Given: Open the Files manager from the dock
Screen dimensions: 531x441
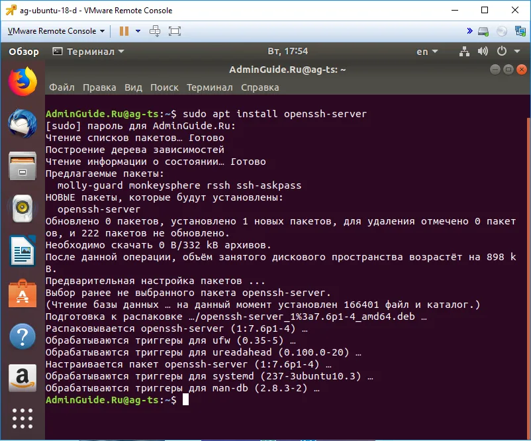Looking at the screenshot, I should coord(23,166).
